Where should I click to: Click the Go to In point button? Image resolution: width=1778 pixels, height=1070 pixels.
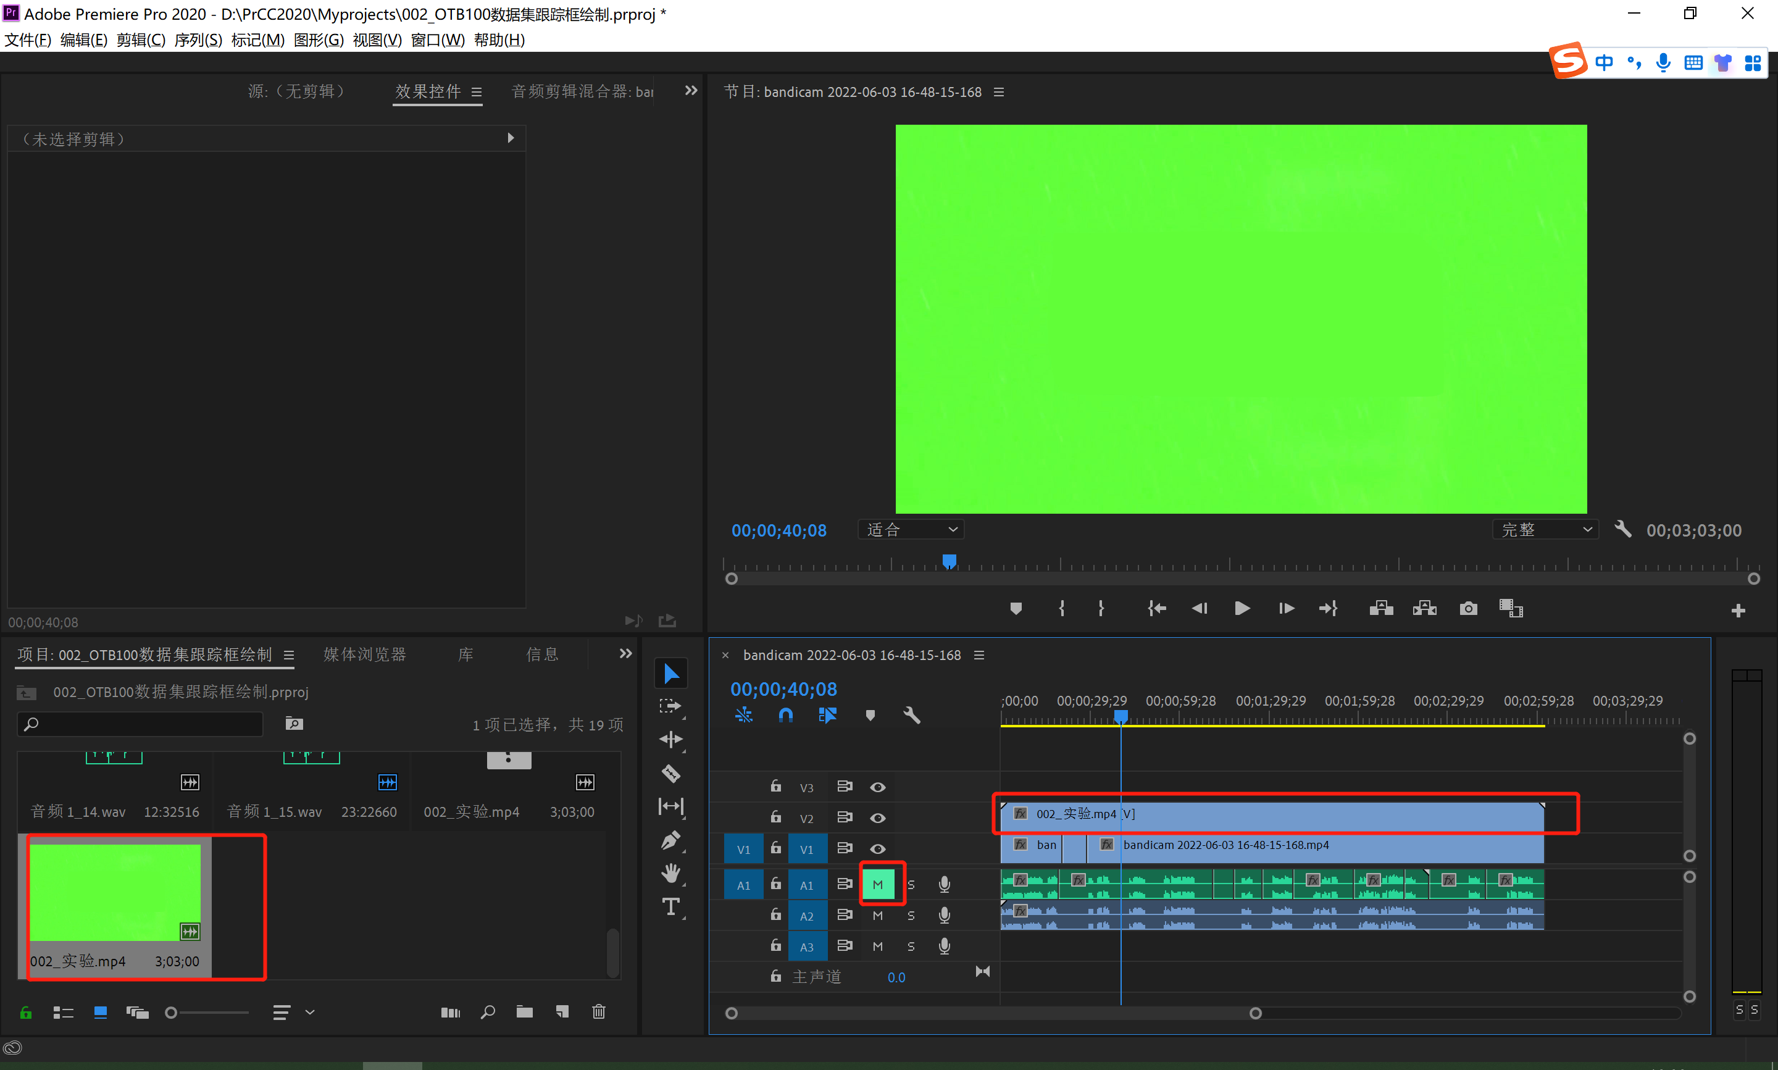click(1157, 609)
